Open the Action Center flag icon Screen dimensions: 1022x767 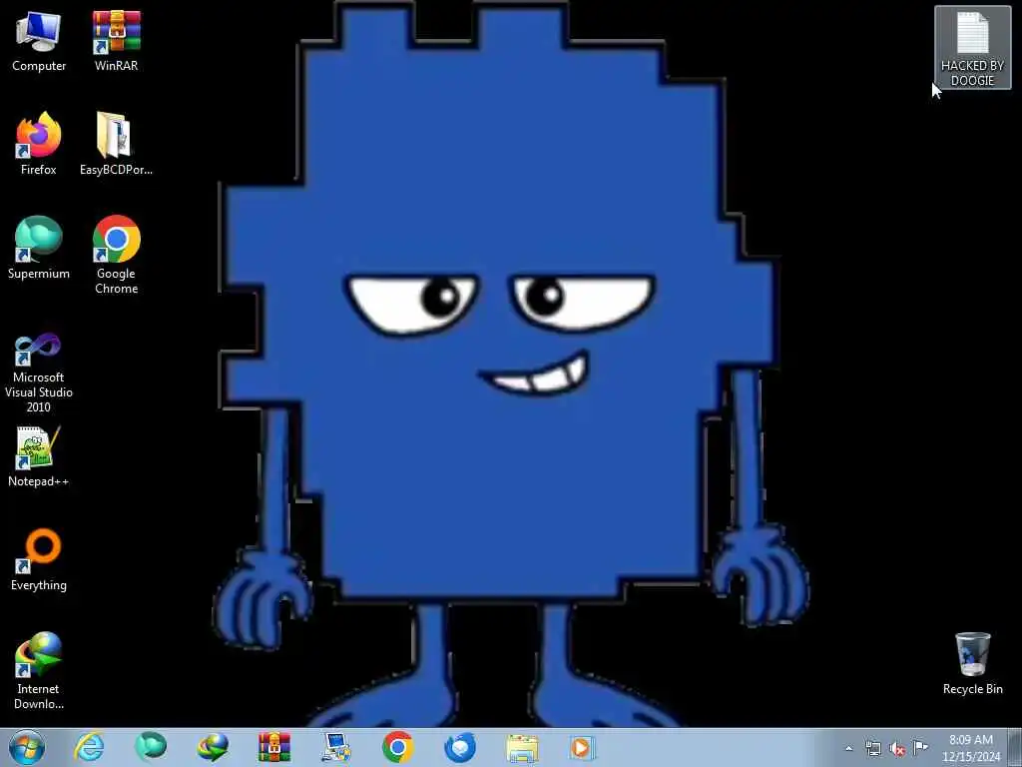(x=920, y=747)
